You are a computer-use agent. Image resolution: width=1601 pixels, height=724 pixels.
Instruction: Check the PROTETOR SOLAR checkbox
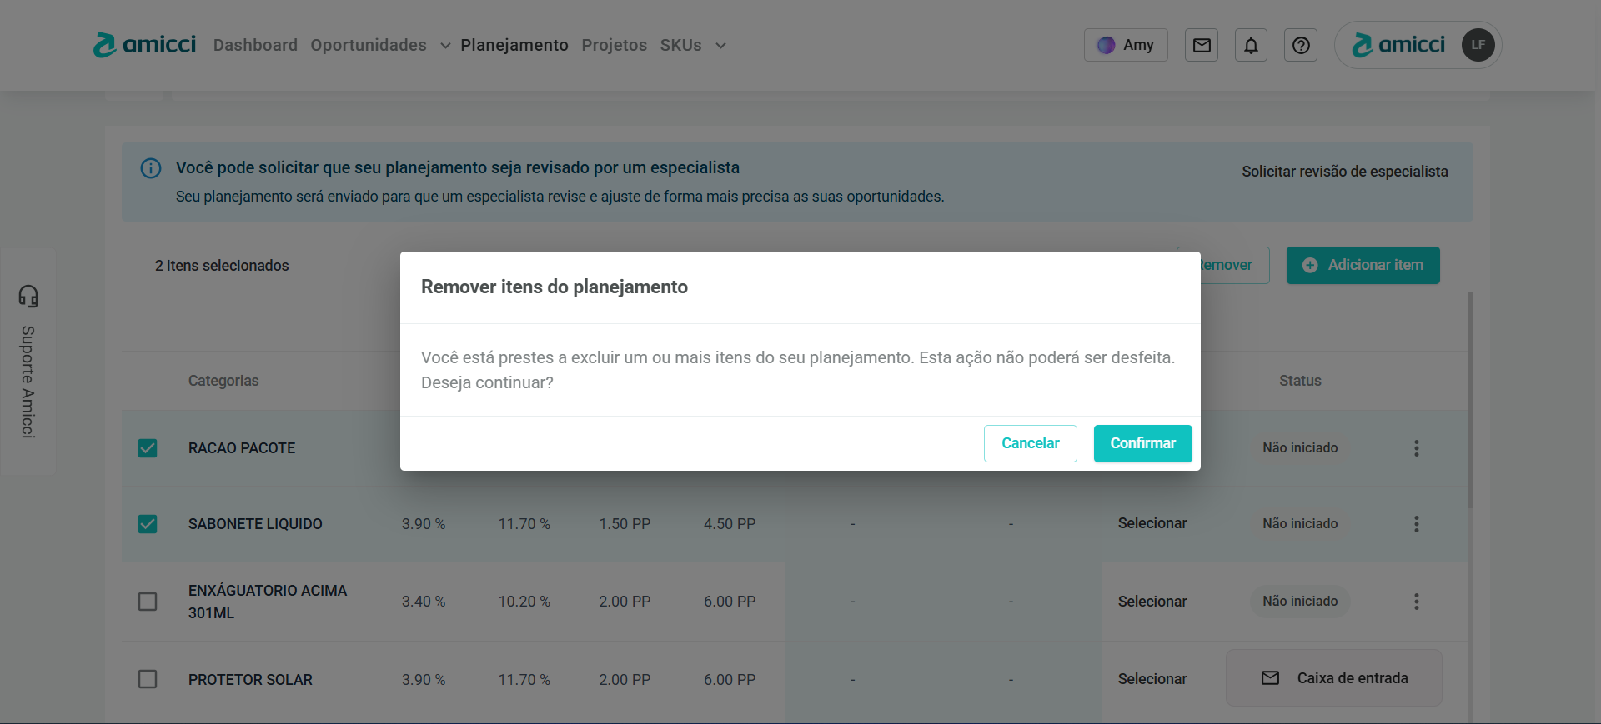point(148,679)
